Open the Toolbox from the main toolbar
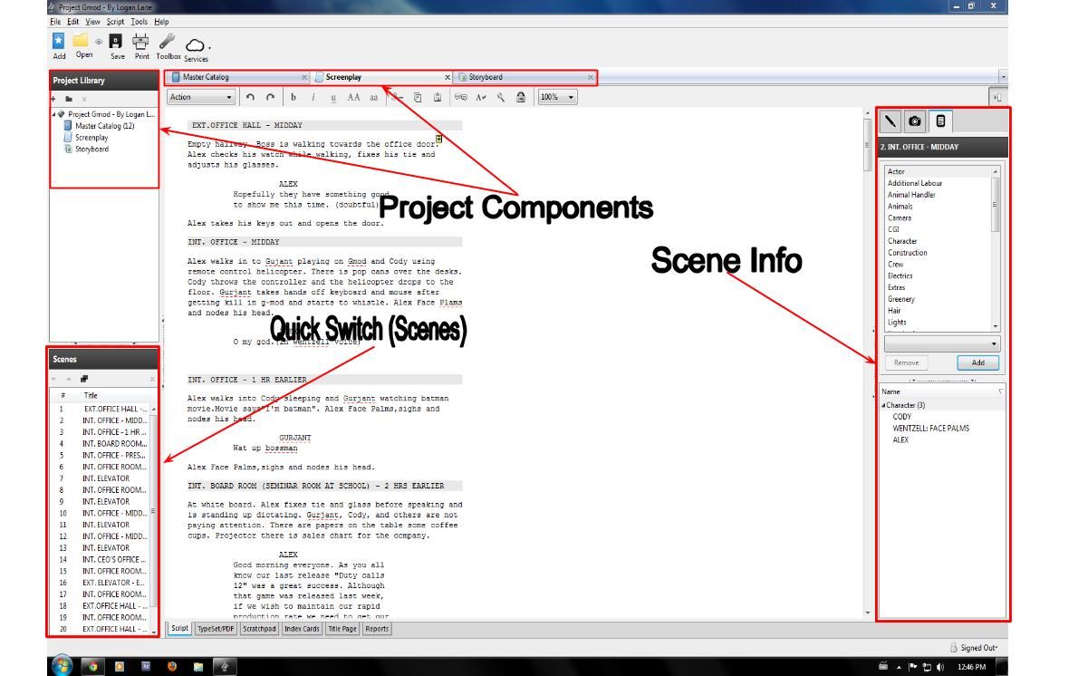Image resolution: width=1078 pixels, height=676 pixels. (168, 41)
